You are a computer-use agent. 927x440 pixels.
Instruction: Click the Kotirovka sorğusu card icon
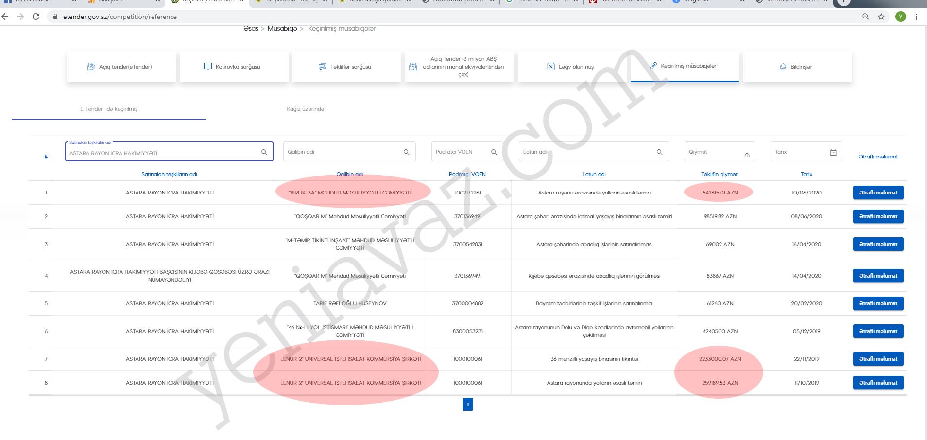[x=207, y=67]
